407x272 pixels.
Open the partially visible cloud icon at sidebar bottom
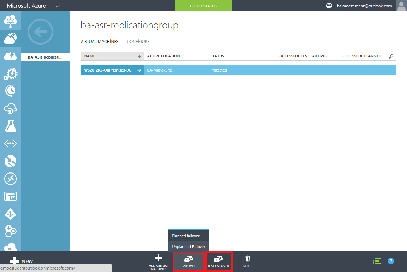(x=11, y=247)
